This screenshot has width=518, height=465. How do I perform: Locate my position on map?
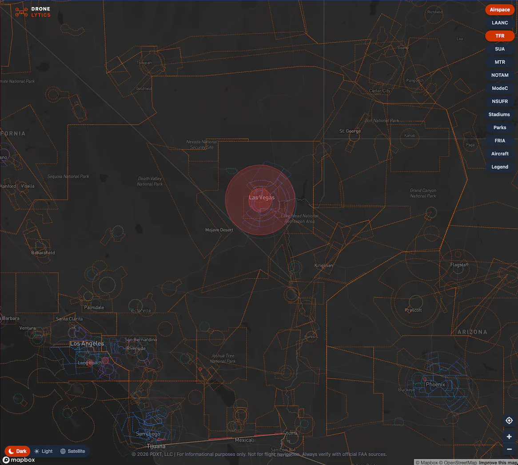coord(509,421)
